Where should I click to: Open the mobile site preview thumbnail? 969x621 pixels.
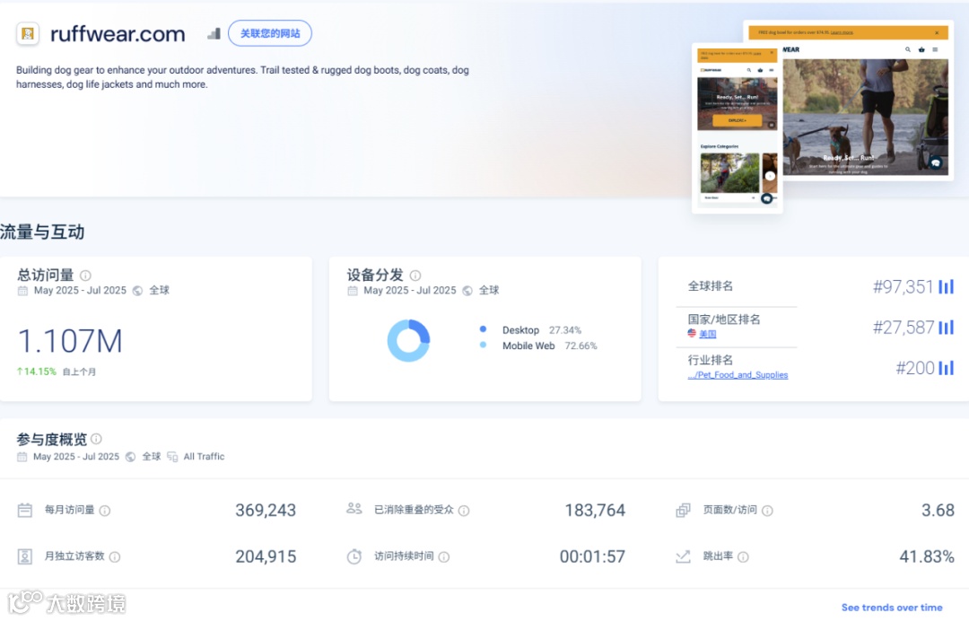click(738, 128)
